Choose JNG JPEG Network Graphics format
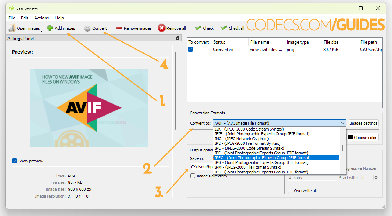The image size is (392, 216). coord(277,139)
